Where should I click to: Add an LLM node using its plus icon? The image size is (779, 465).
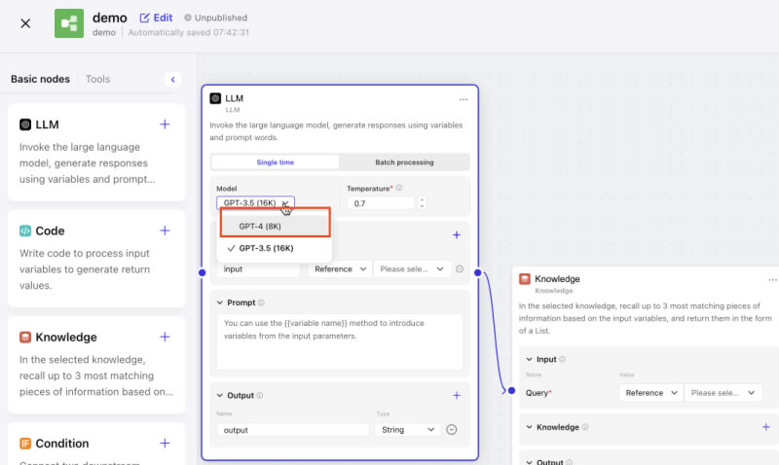pos(165,125)
